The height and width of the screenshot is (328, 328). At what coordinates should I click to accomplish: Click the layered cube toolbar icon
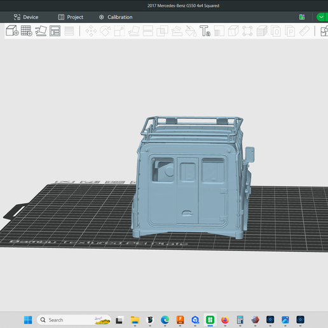[262, 31]
